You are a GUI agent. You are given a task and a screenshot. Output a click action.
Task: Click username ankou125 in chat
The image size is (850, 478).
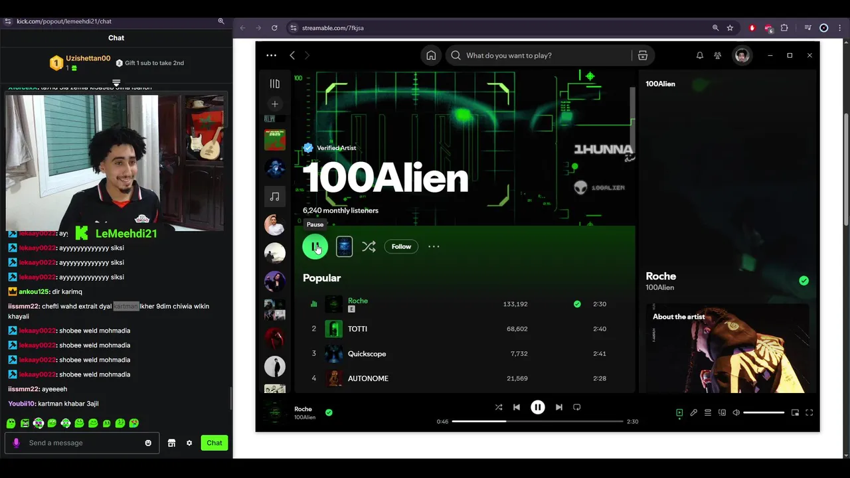tap(34, 291)
